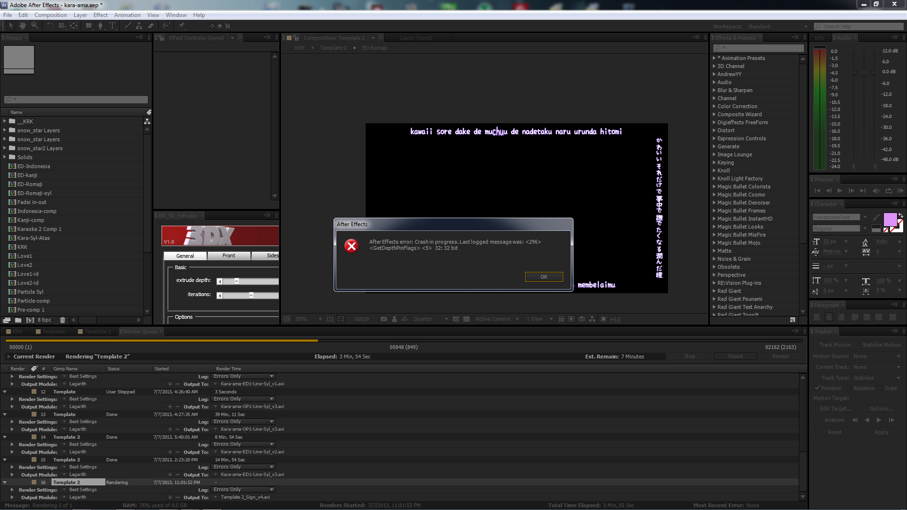907x510 pixels.
Task: Click the Template 2 breadcrumb in viewer
Action: click(x=333, y=48)
